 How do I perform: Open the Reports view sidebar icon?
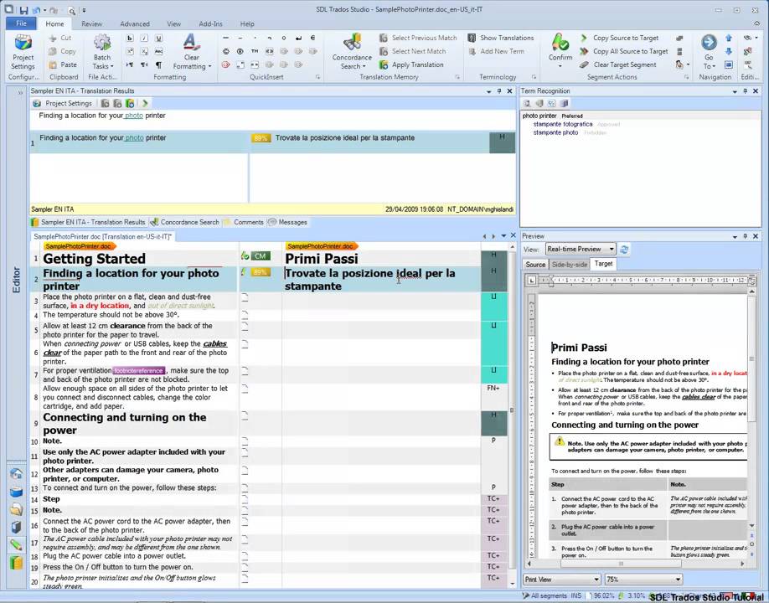[x=16, y=527]
